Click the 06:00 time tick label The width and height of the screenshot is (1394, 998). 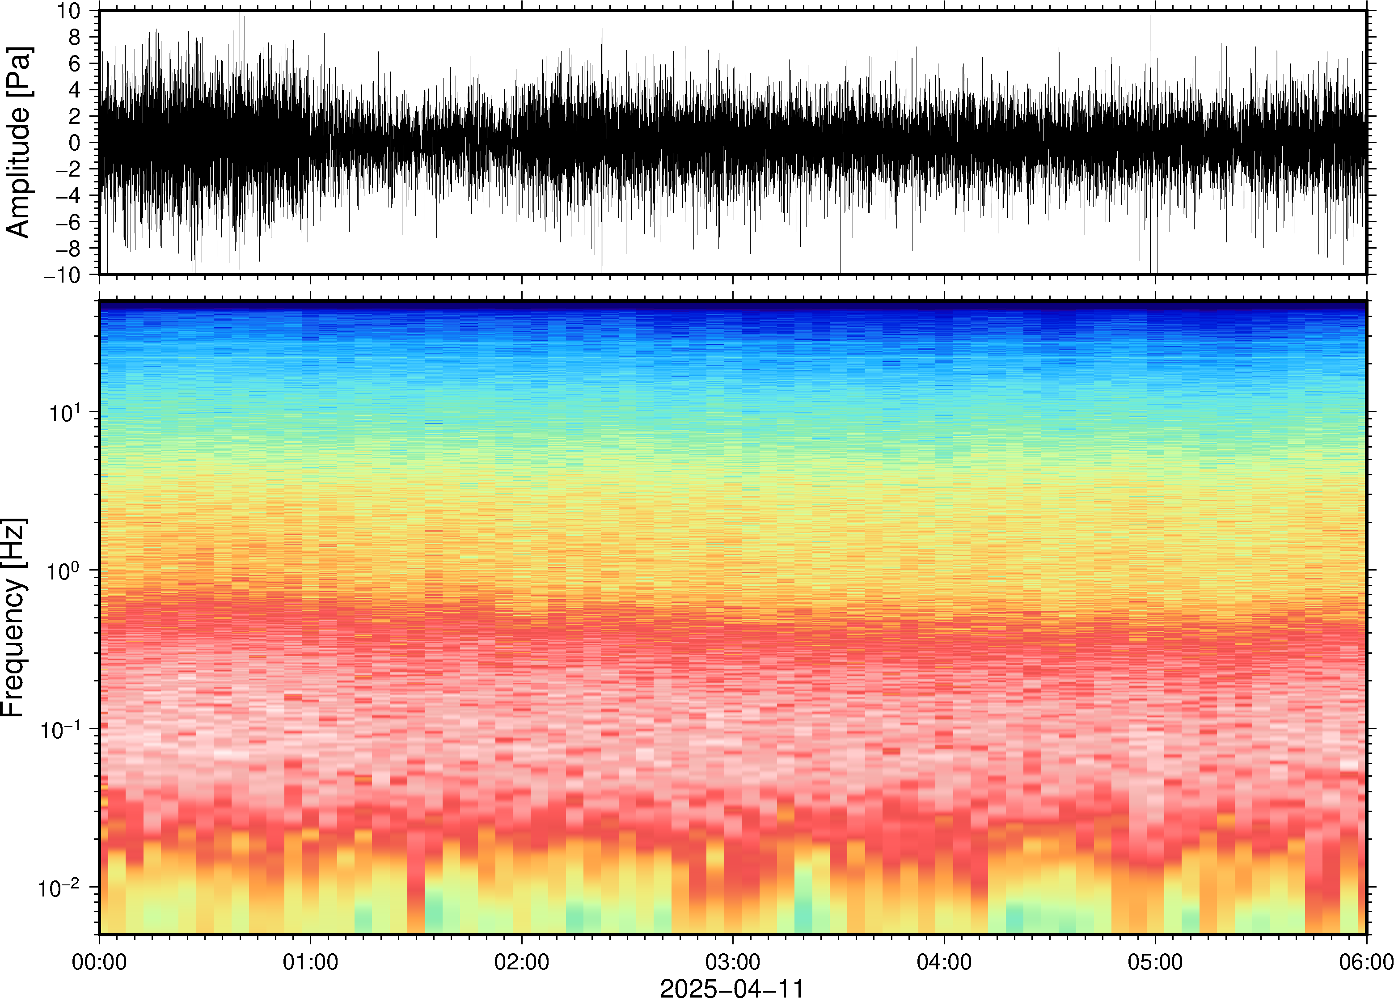[1366, 962]
